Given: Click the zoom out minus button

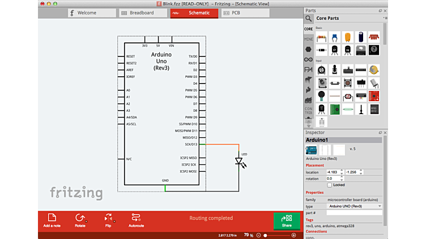Looking at the screenshot, I should [x=258, y=235].
